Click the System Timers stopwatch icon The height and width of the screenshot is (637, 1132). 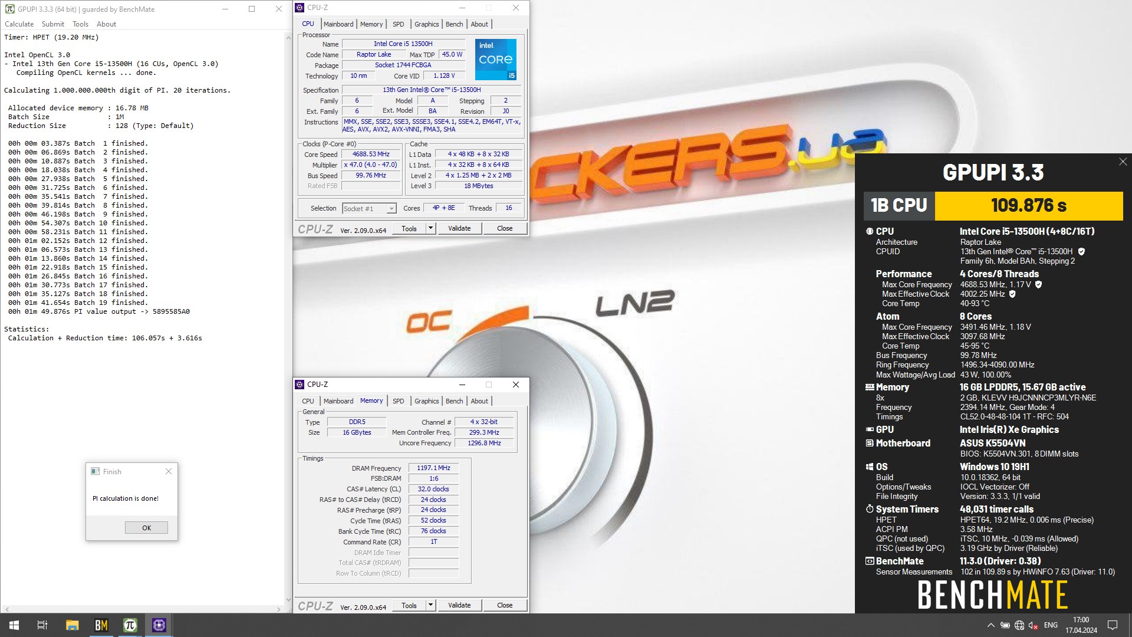870,510
